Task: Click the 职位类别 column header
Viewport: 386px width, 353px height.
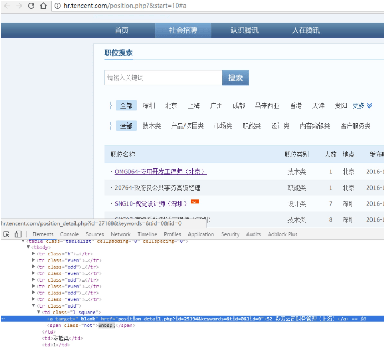Action: [x=297, y=155]
